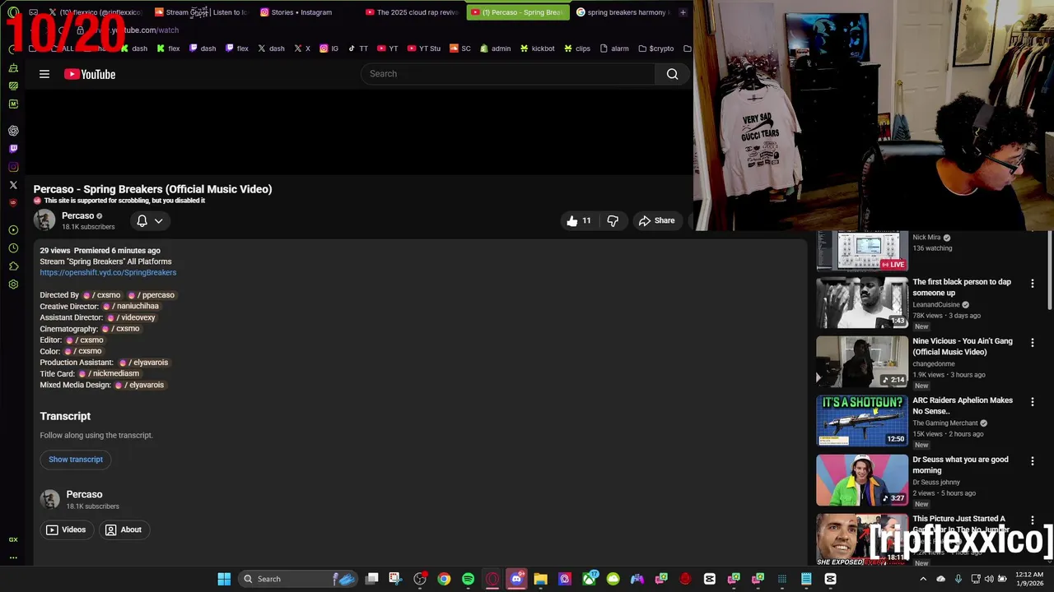This screenshot has height=592, width=1054.
Task: Open the nickmediasm Instagram credit link
Action: pos(109,373)
